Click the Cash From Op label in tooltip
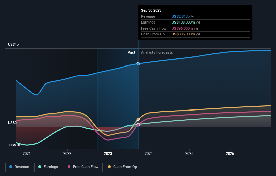276x176 pixels. point(153,34)
